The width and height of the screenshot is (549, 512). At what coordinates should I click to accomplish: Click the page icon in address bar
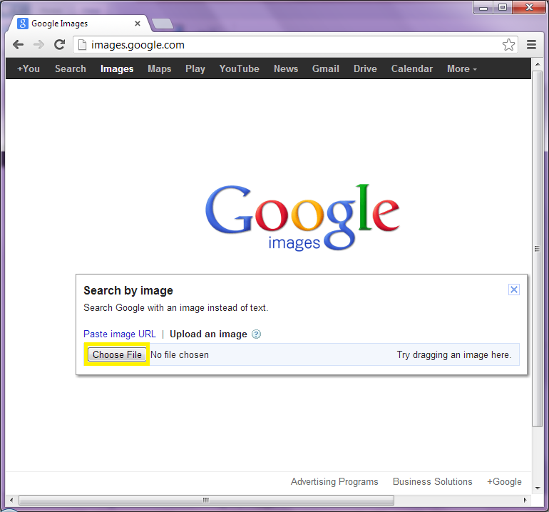tap(82, 45)
